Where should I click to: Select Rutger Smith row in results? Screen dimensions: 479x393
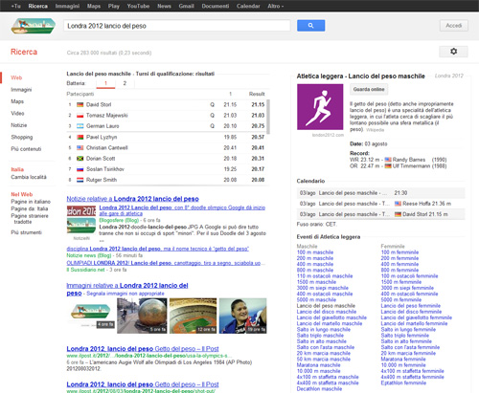(x=166, y=180)
